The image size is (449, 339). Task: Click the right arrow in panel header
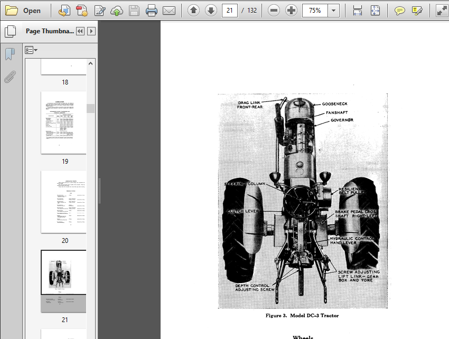point(91,31)
